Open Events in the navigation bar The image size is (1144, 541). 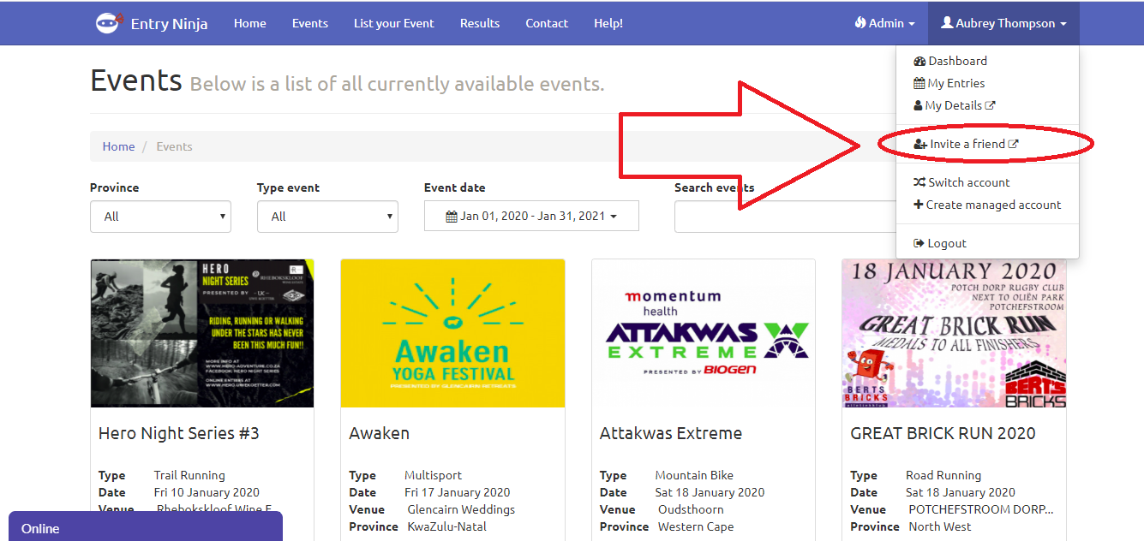point(309,23)
